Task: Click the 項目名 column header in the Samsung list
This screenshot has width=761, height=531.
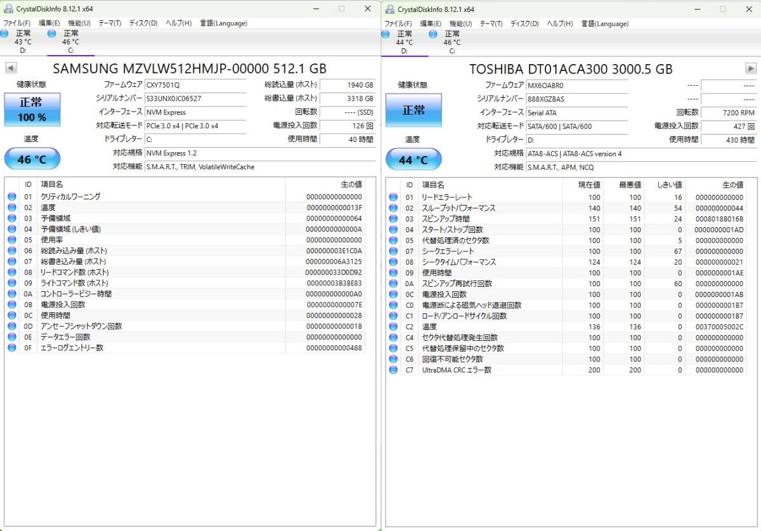Action: [x=51, y=184]
